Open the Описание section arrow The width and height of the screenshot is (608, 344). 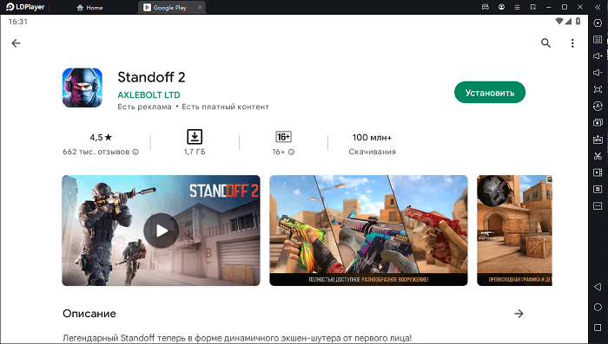click(x=519, y=314)
